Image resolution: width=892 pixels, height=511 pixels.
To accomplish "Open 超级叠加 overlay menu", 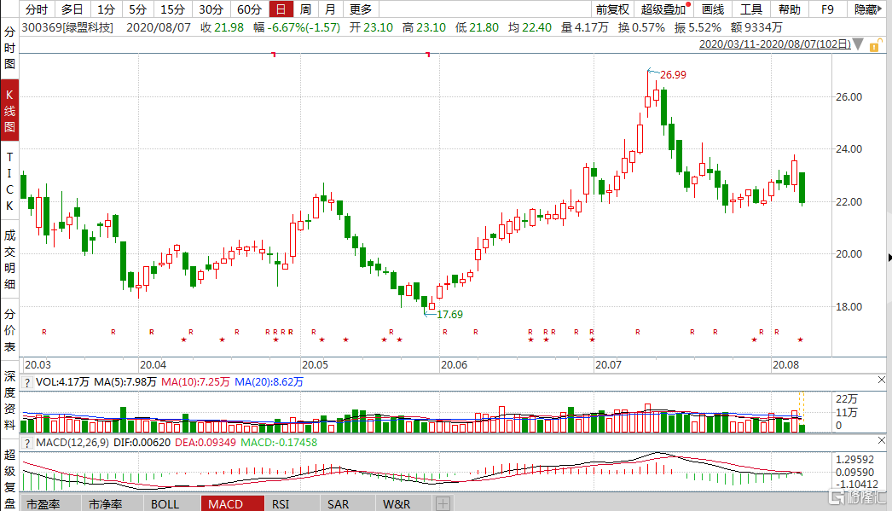I will [663, 9].
